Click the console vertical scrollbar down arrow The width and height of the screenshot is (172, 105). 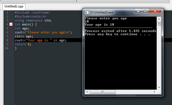tap(159, 88)
